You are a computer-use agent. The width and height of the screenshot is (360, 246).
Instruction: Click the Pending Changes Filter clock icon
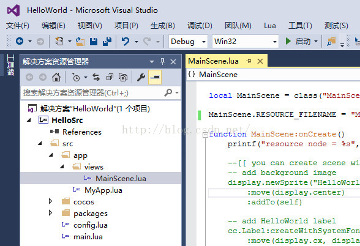click(75, 77)
